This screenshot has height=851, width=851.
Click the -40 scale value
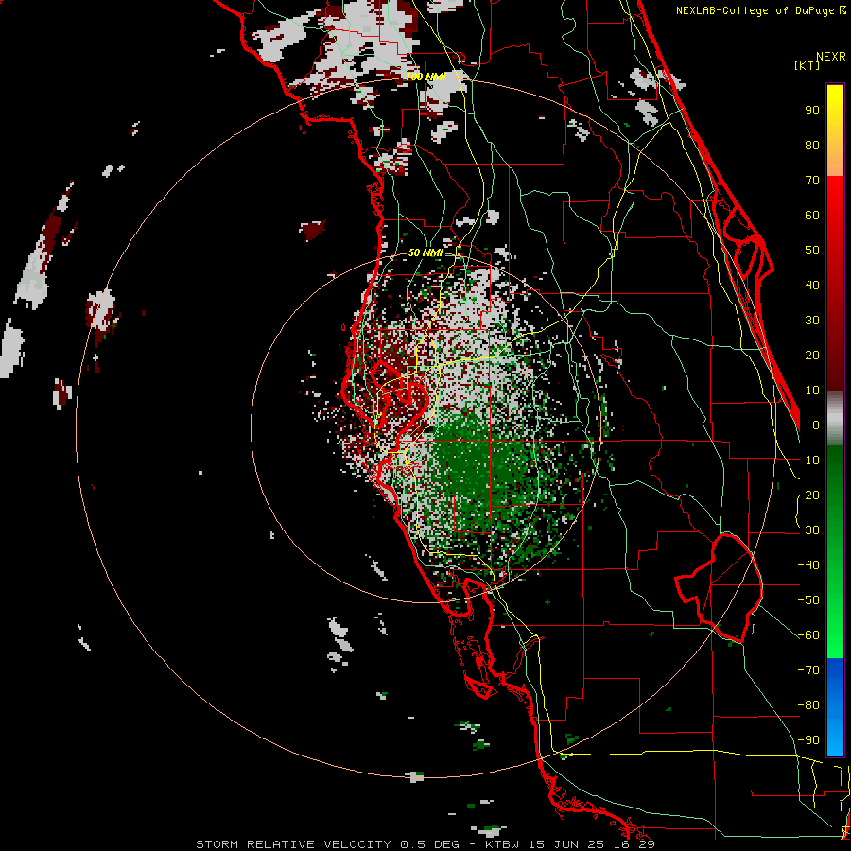tap(808, 565)
